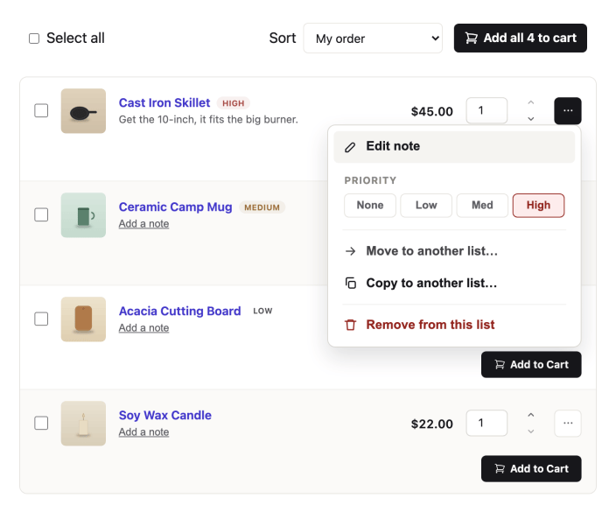616x512 pixels.
Task: Click Add a note under Ceramic Camp Mug
Action: [144, 223]
